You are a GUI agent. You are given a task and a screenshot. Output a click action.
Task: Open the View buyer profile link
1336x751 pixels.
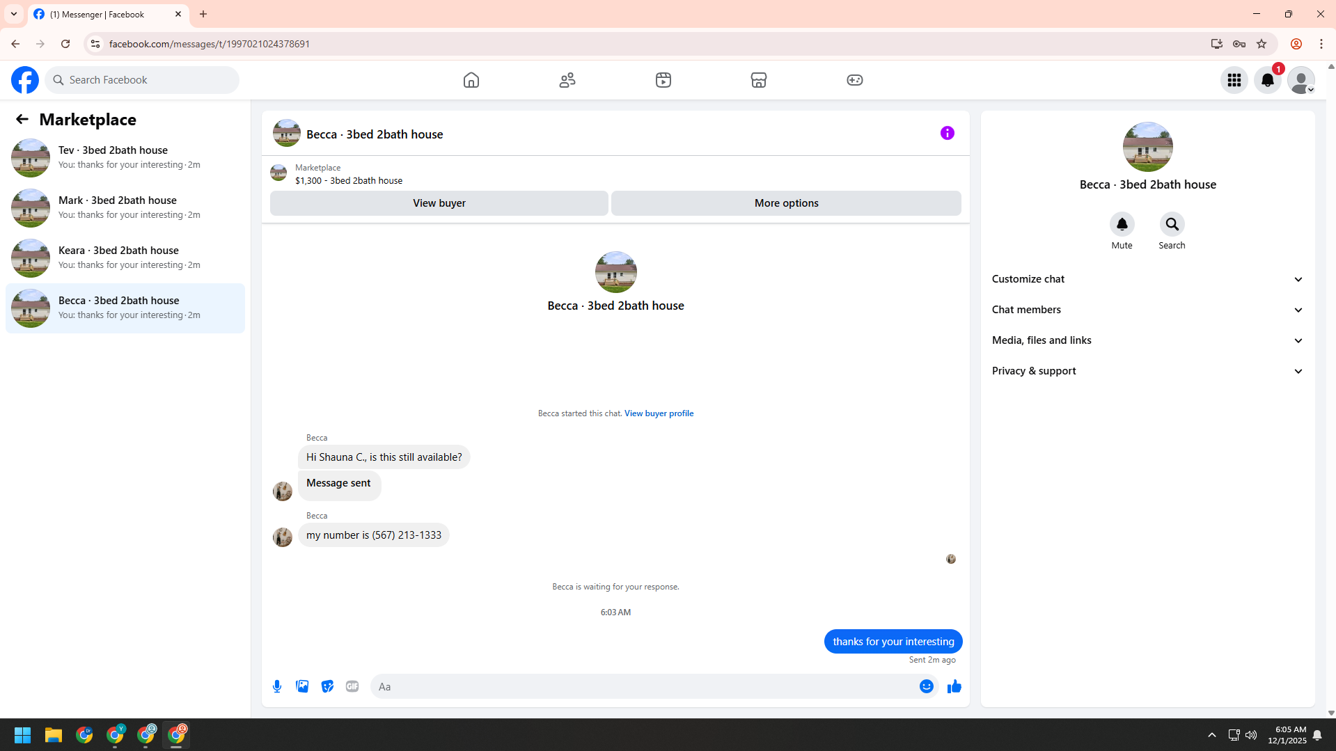tap(659, 413)
